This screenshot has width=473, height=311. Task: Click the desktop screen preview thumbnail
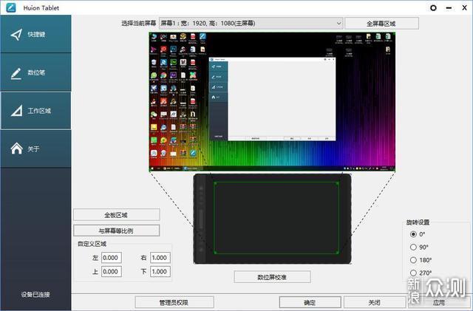(x=272, y=102)
